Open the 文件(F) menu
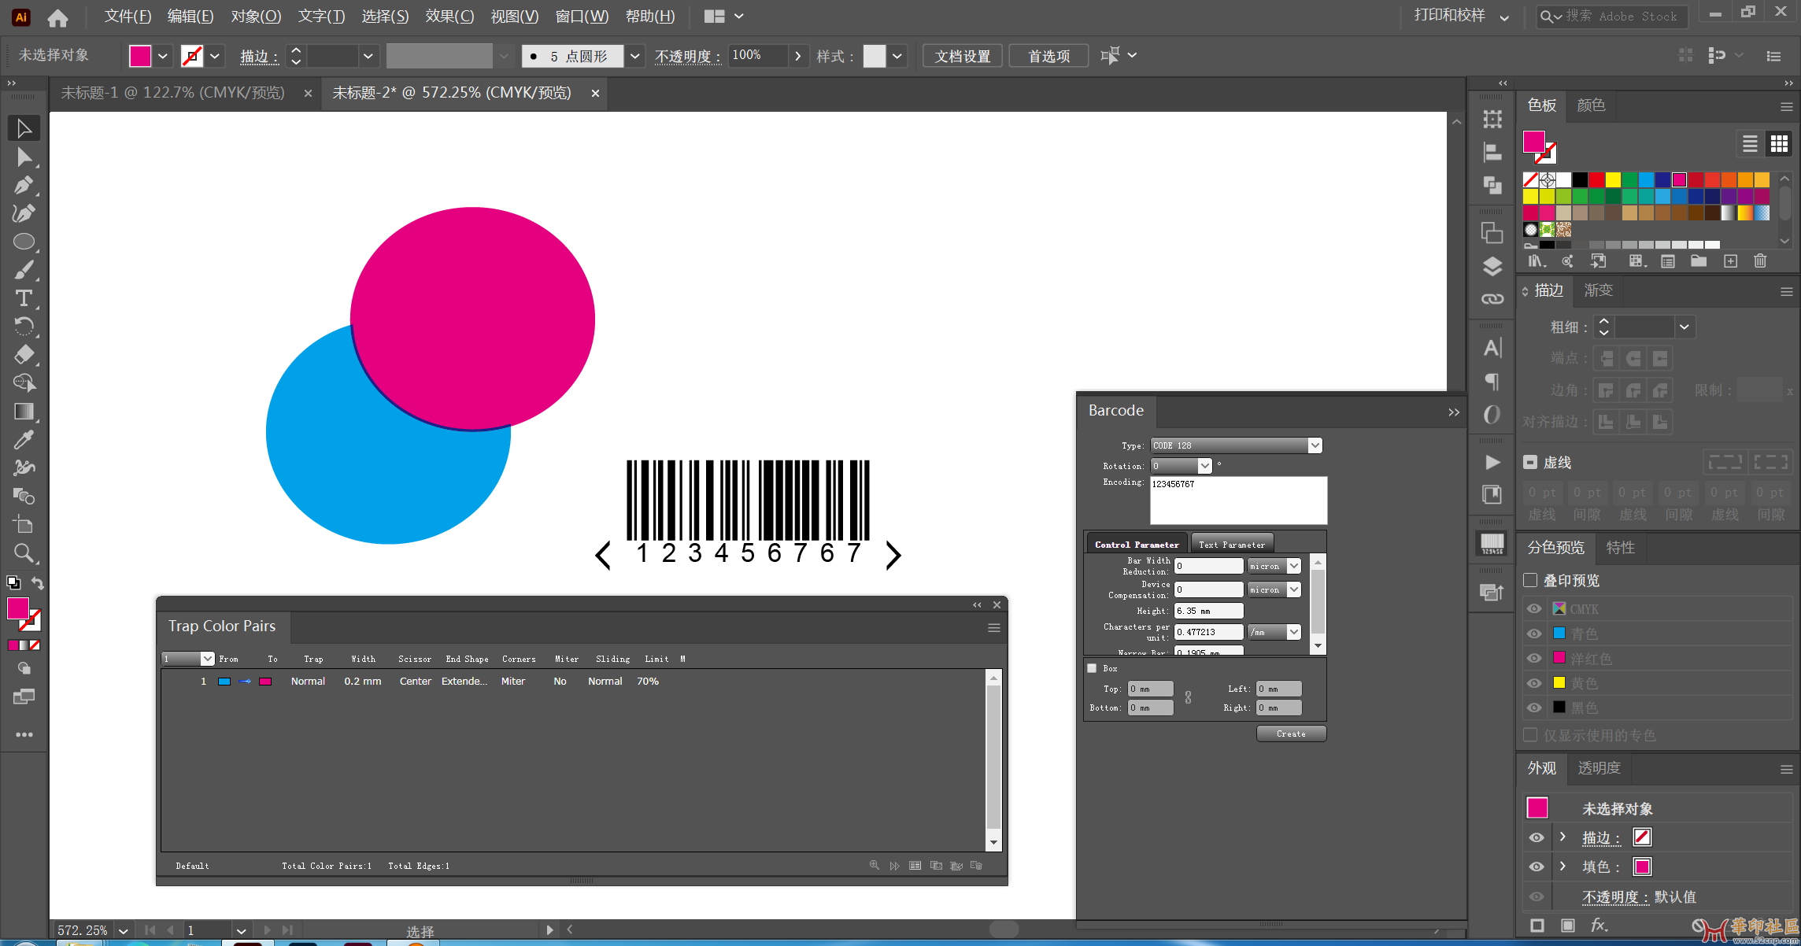 pyautogui.click(x=128, y=17)
